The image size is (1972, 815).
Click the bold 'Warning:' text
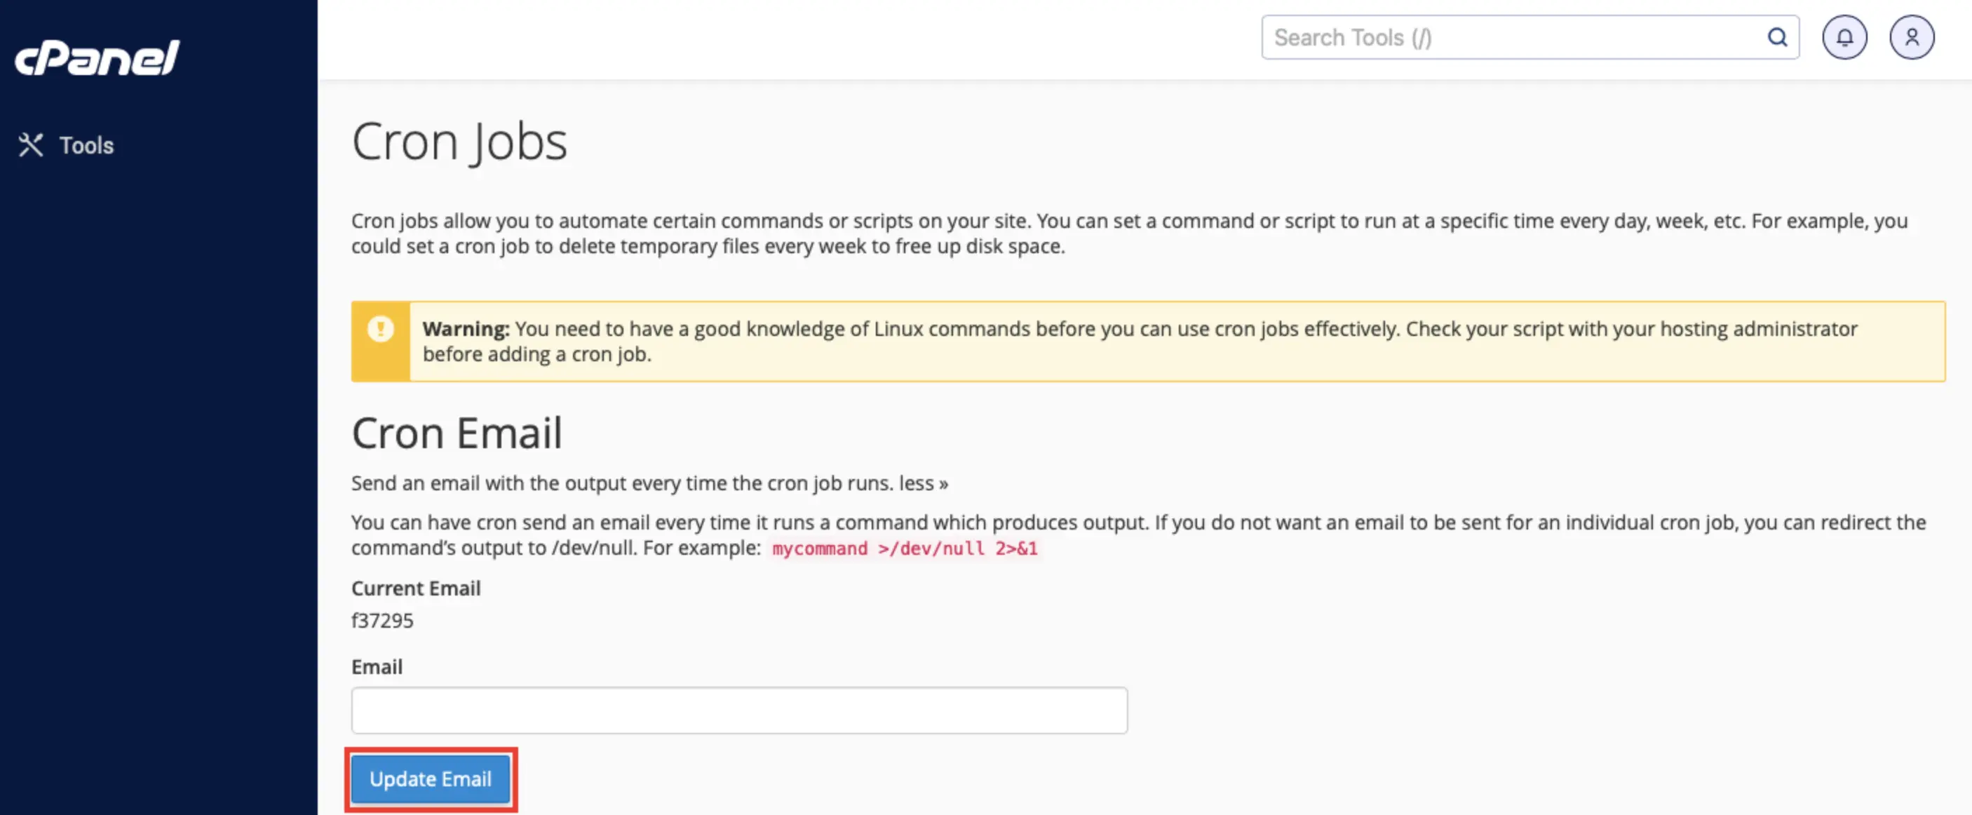point(466,329)
